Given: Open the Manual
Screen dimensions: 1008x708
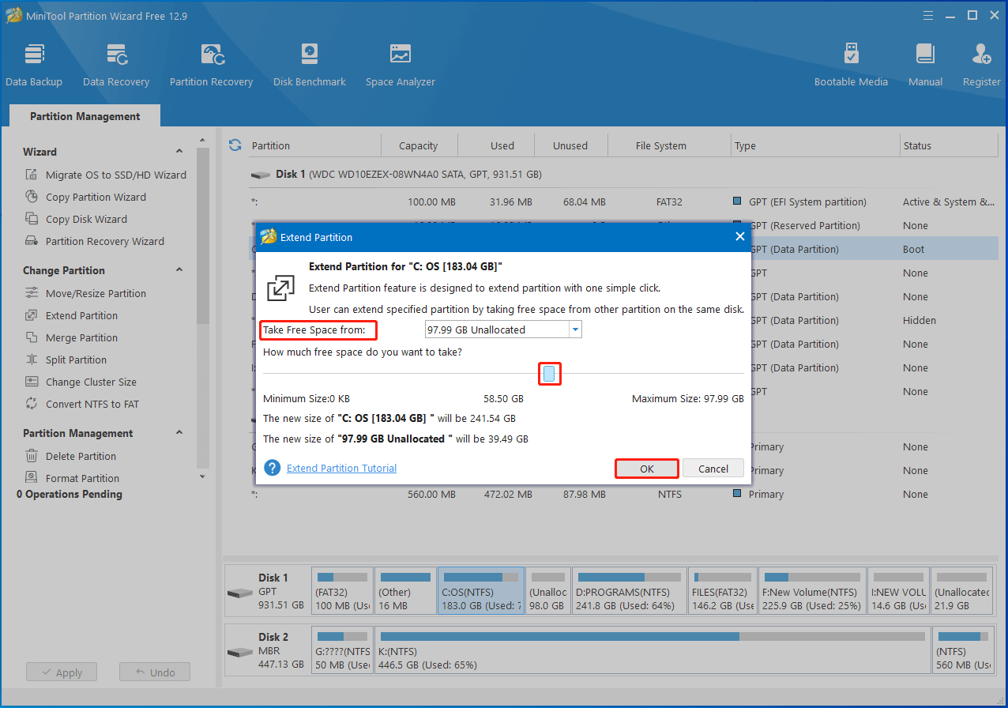Looking at the screenshot, I should click(924, 63).
